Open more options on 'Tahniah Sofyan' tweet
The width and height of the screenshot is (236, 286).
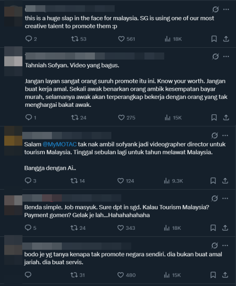click(226, 56)
